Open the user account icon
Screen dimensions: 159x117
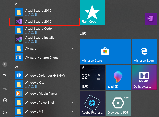pos(5,64)
